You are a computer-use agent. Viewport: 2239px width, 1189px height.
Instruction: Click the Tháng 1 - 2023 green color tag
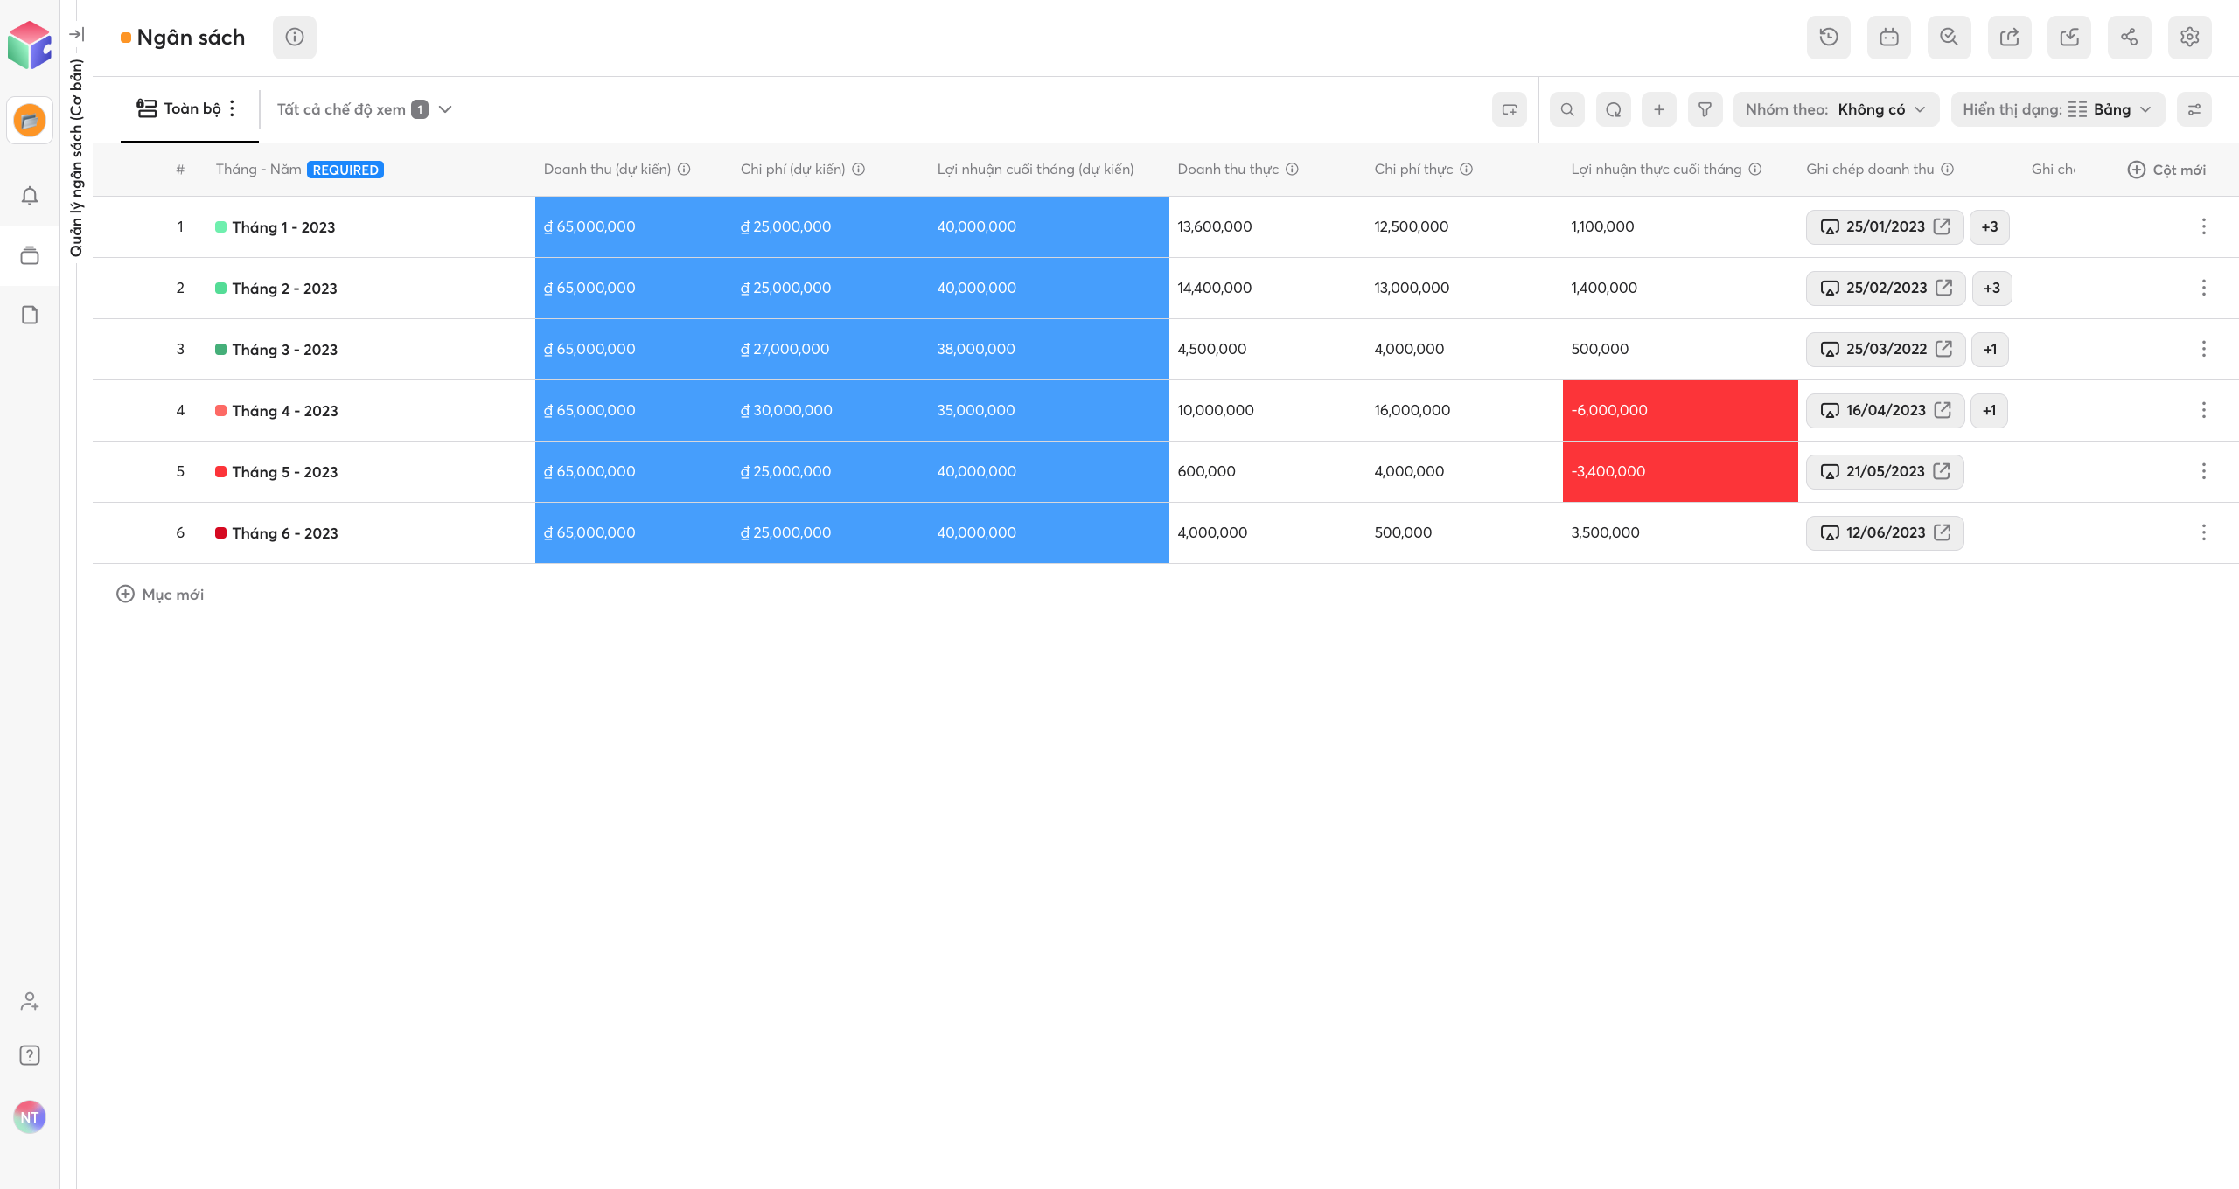(221, 226)
